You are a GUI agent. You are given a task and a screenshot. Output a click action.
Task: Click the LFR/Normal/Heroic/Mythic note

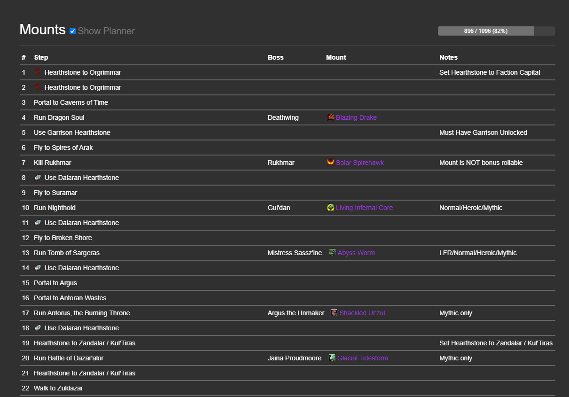pyautogui.click(x=478, y=253)
